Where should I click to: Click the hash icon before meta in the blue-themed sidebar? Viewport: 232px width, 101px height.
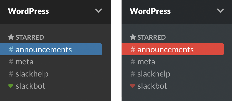(11, 62)
